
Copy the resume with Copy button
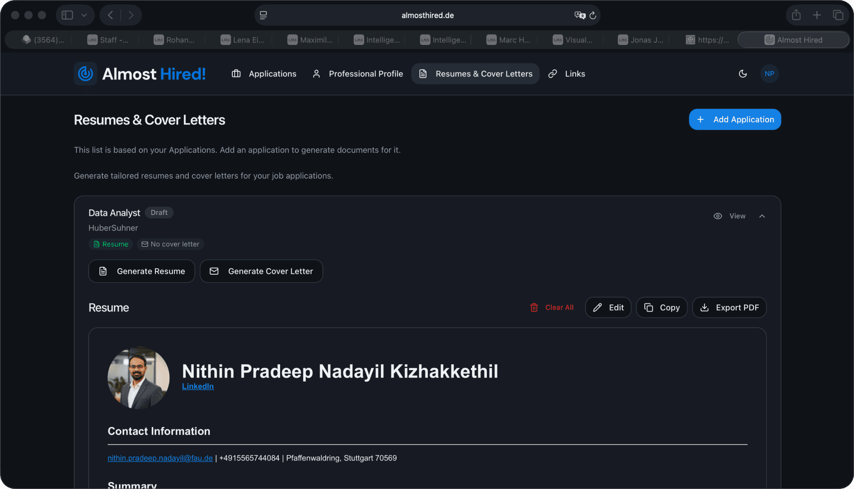(661, 308)
